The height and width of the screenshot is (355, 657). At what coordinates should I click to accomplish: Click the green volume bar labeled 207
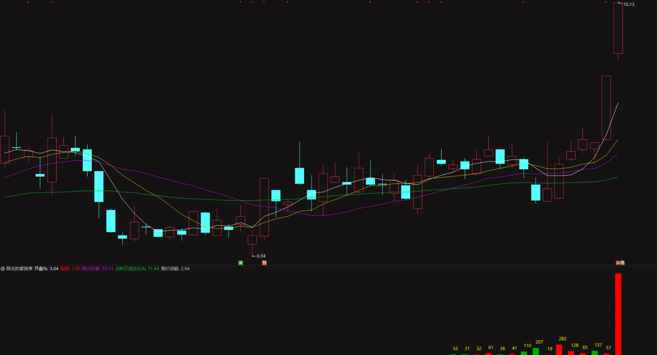click(536, 351)
